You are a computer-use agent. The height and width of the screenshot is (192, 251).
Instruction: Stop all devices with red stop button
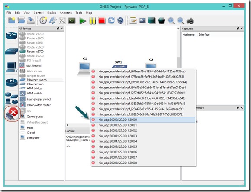(x=102, y=21)
